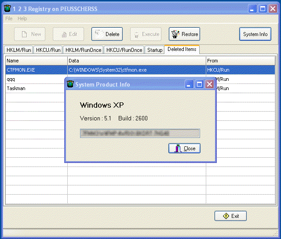Select the Startup tab

[155, 50]
